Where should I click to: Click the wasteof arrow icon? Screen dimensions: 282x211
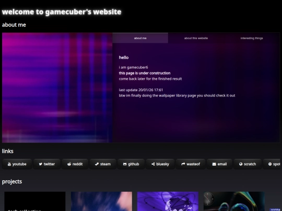coord(183,164)
